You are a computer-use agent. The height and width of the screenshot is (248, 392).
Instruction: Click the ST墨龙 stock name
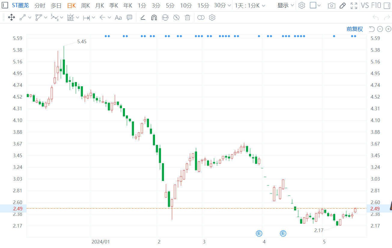tap(20, 5)
